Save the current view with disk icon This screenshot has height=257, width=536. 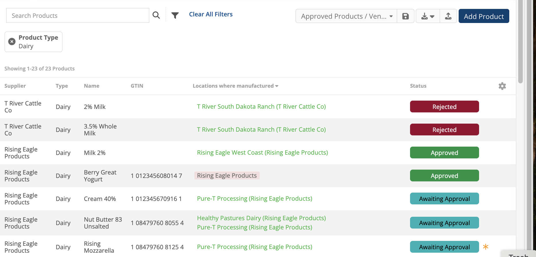click(405, 16)
